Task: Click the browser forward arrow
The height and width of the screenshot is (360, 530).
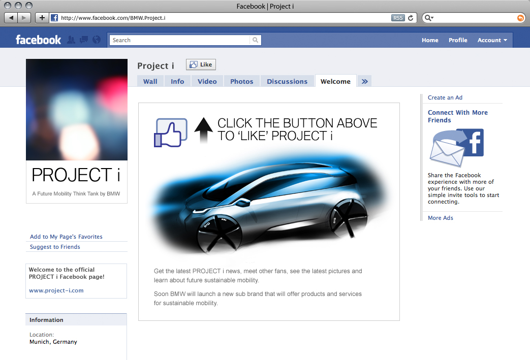Action: [24, 18]
